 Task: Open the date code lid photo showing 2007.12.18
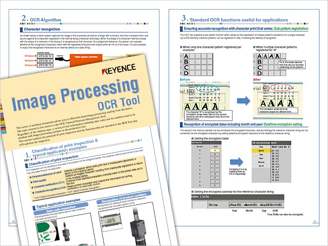coord(48,233)
